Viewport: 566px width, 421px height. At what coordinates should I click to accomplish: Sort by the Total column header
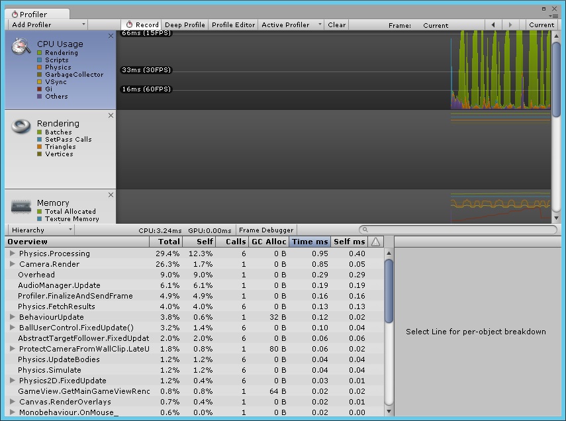point(165,242)
